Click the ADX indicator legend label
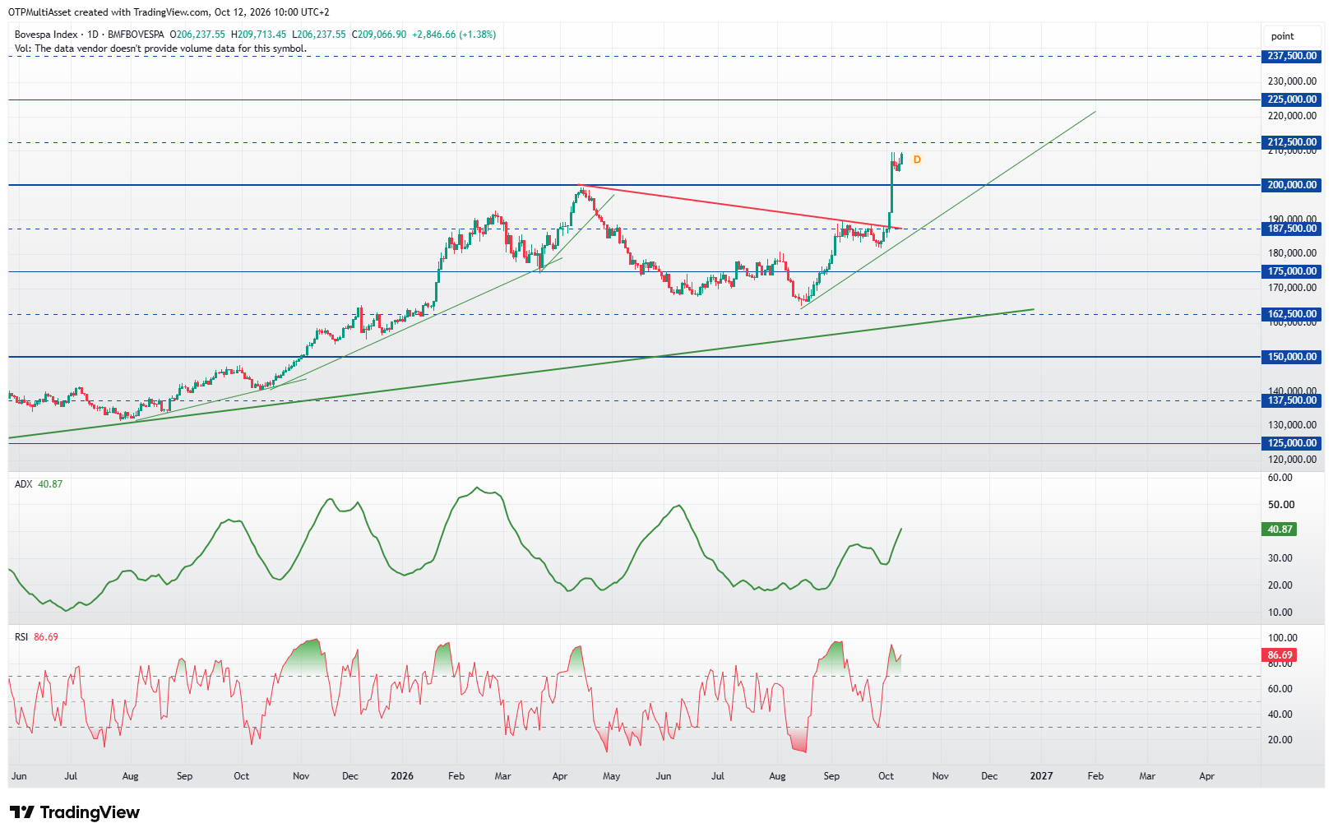 [x=23, y=484]
